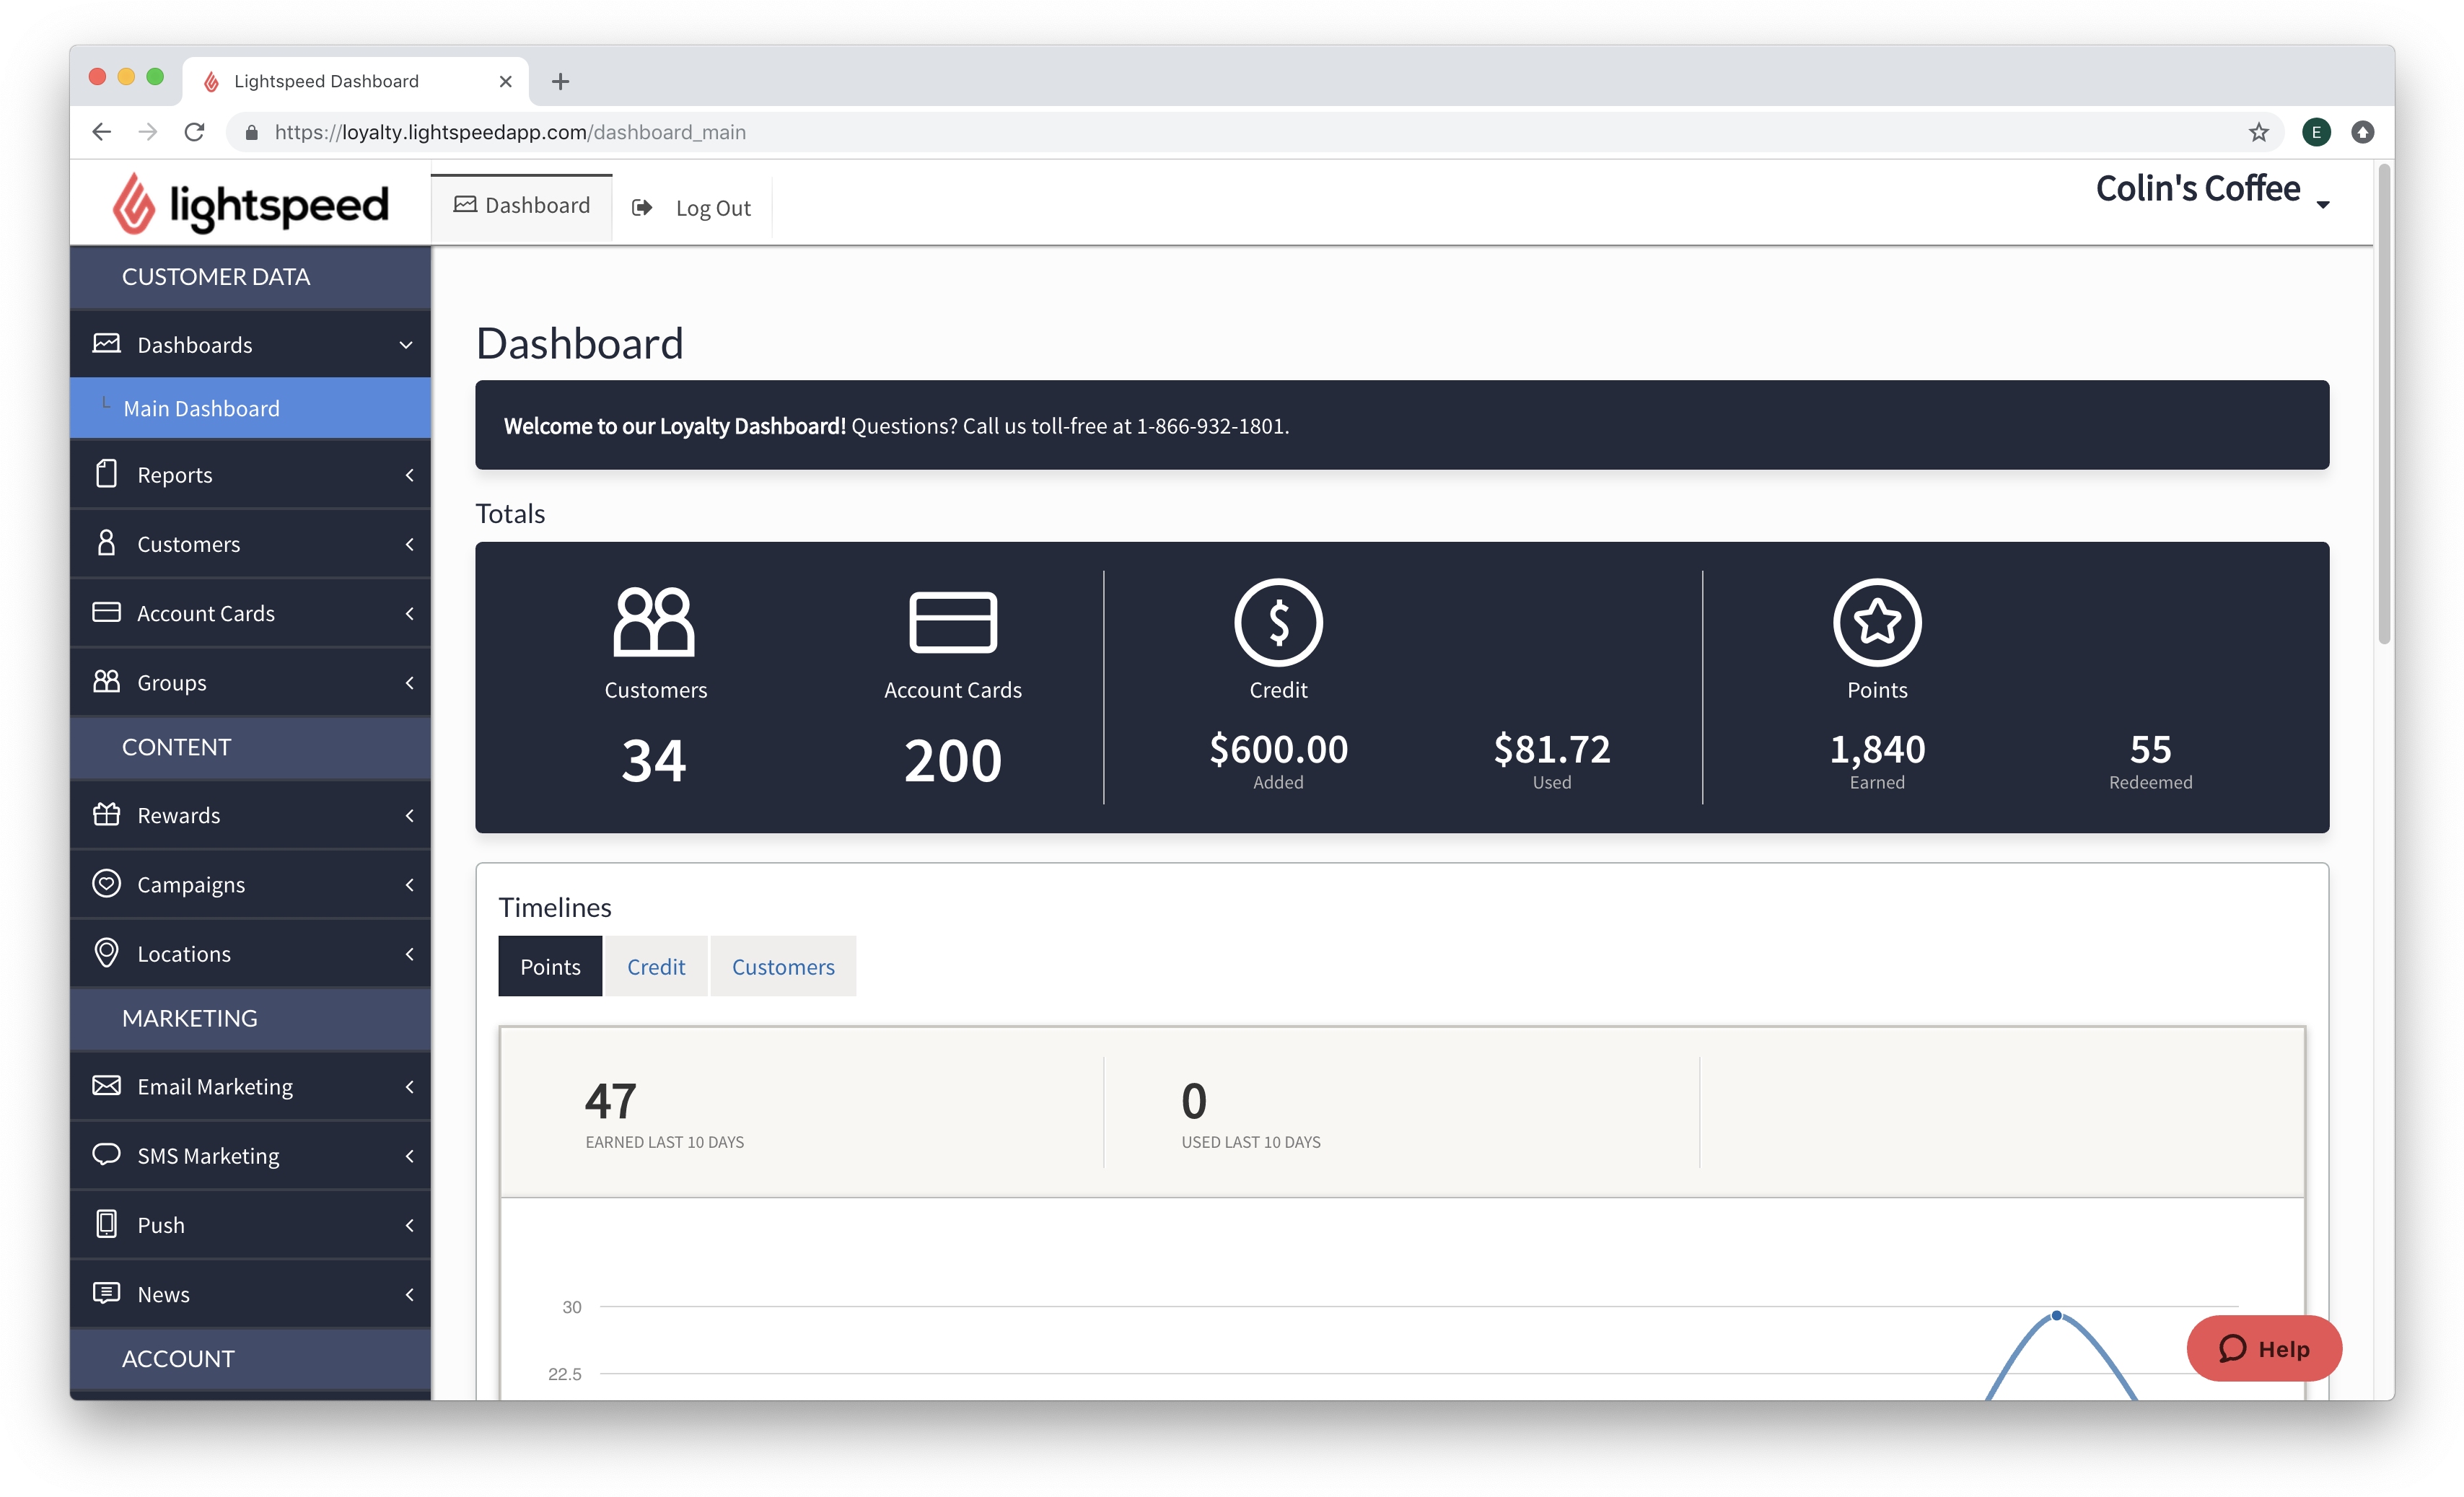Viewport: 2464px width, 1497px height.
Task: Open the Colin's Coffee account dropdown
Action: 2212,190
